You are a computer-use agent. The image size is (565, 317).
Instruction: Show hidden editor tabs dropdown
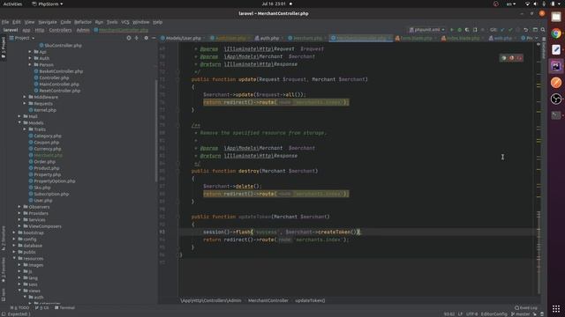pos(536,38)
